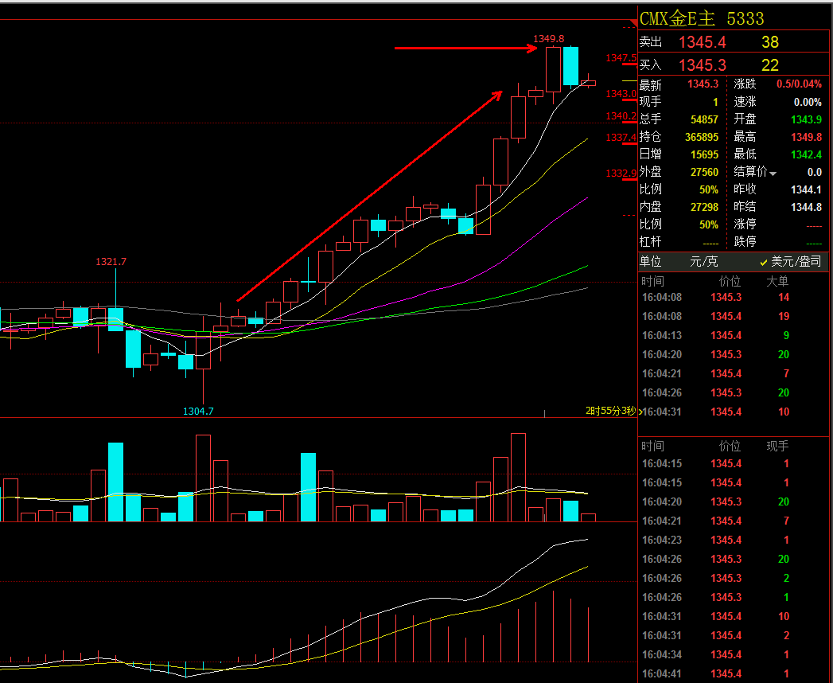
Task: Click the 内盘 value 27298
Action: (x=704, y=207)
